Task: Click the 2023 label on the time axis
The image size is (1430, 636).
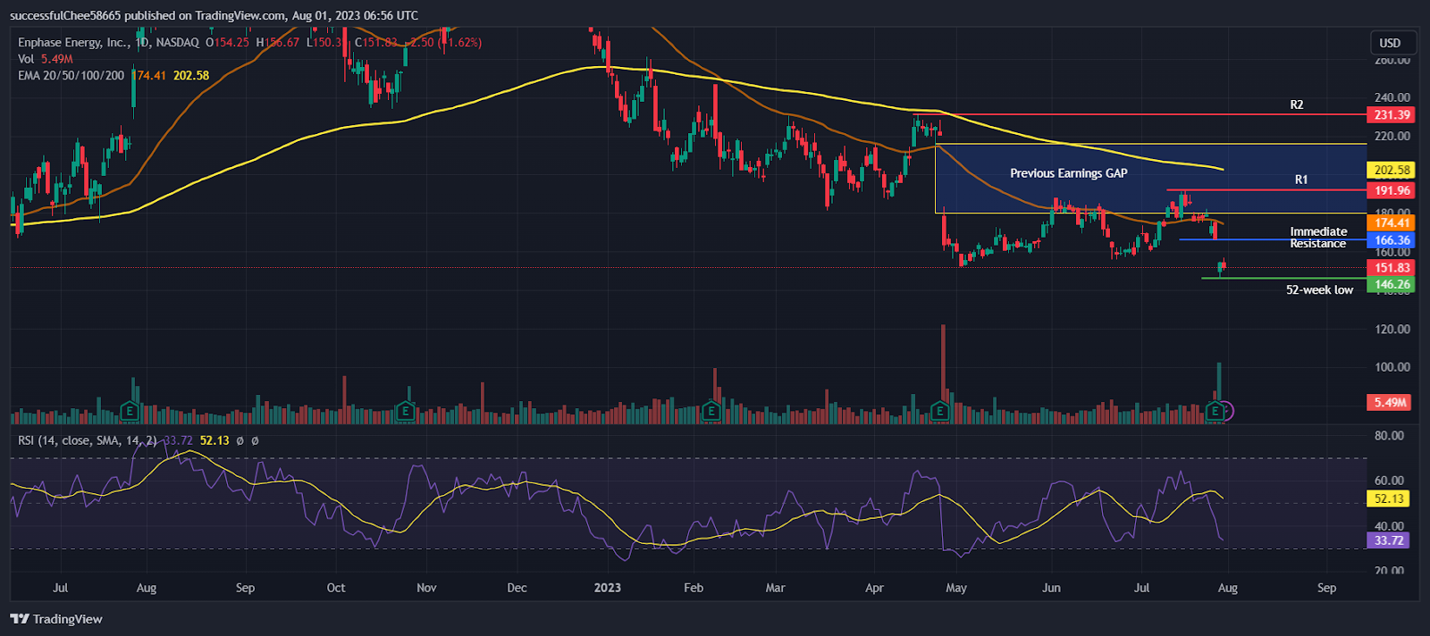Action: [608, 588]
